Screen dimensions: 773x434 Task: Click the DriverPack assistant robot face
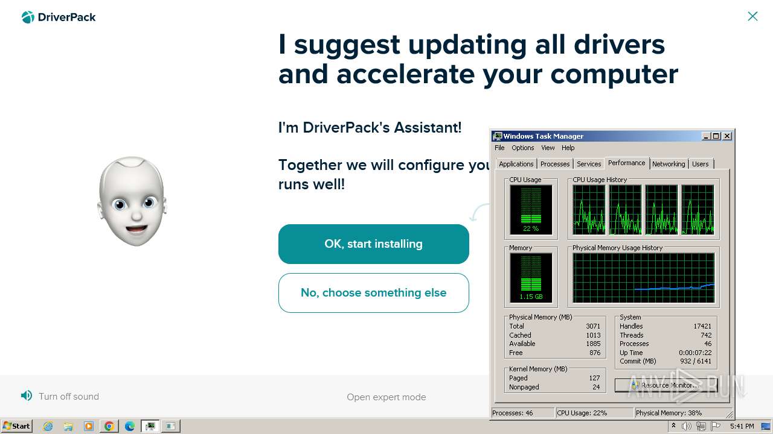tap(132, 201)
